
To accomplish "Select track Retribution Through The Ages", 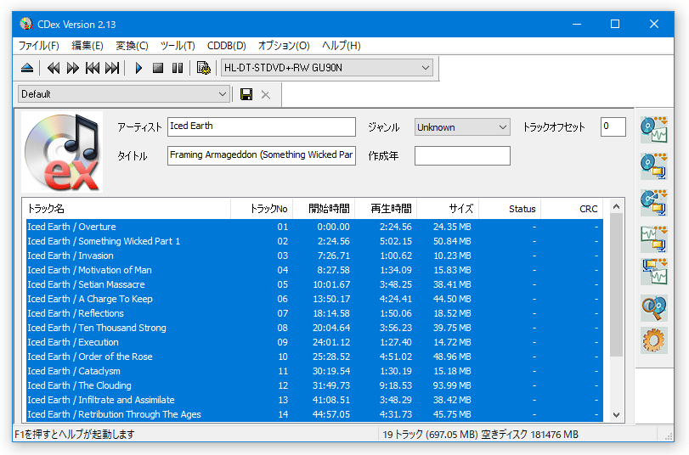I will 314,414.
